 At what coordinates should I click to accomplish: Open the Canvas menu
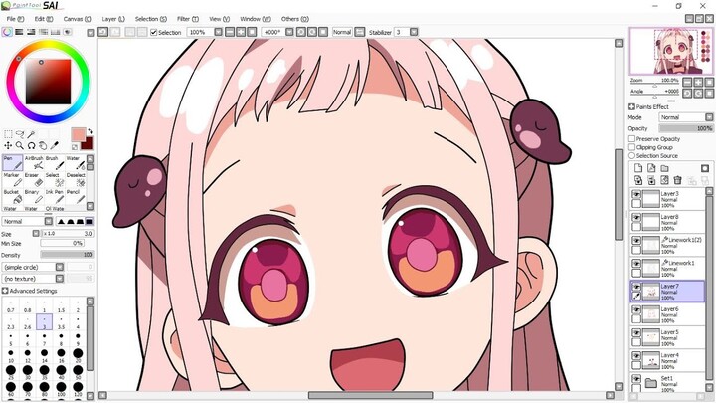click(78, 19)
